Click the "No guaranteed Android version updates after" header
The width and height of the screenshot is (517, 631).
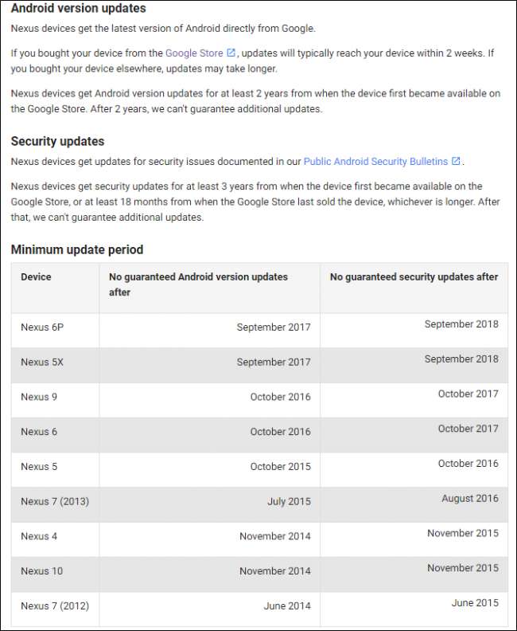[198, 284]
